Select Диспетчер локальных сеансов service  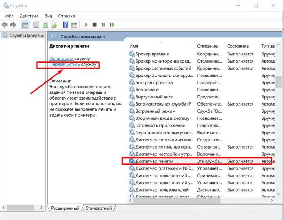point(202,147)
